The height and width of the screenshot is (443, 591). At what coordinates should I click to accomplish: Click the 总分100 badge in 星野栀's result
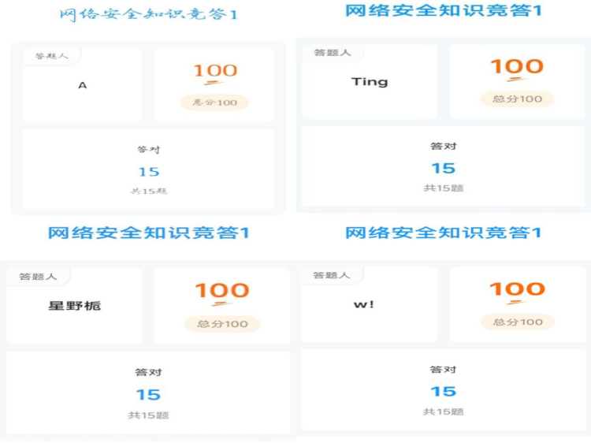click(222, 324)
